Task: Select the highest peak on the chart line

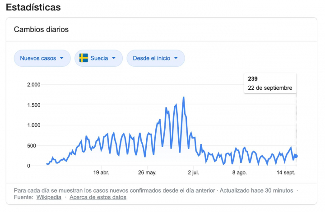Action: [183, 97]
